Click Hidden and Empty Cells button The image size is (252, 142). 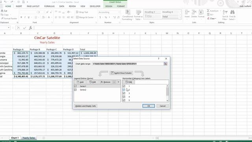pos(85,106)
